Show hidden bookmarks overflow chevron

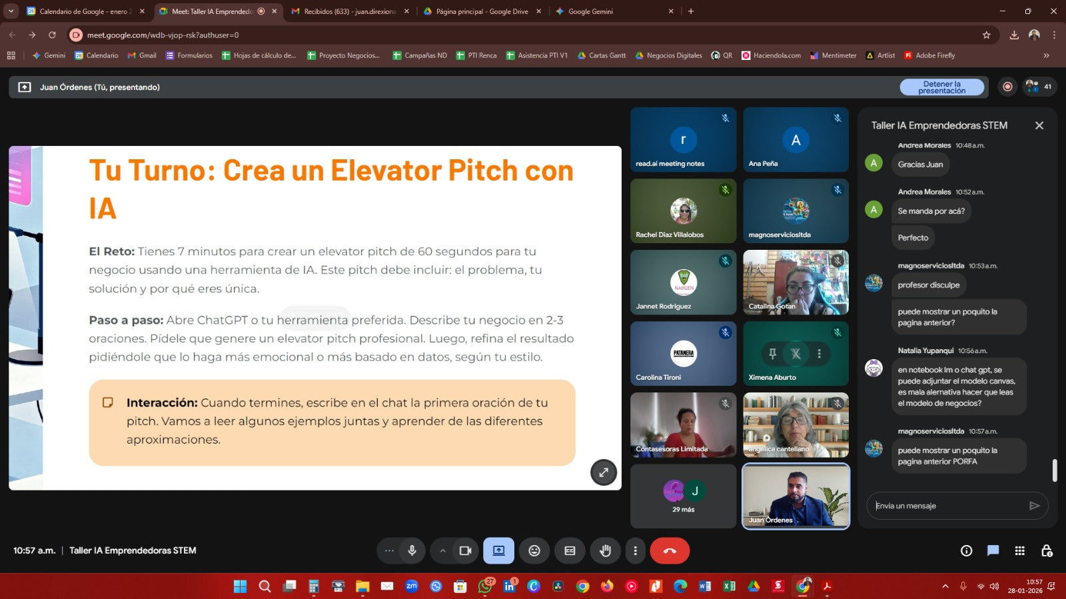click(x=1046, y=55)
